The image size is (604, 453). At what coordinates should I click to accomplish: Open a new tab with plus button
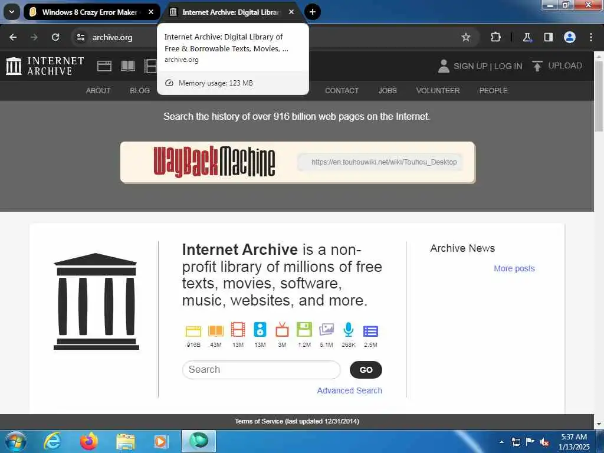pos(313,12)
